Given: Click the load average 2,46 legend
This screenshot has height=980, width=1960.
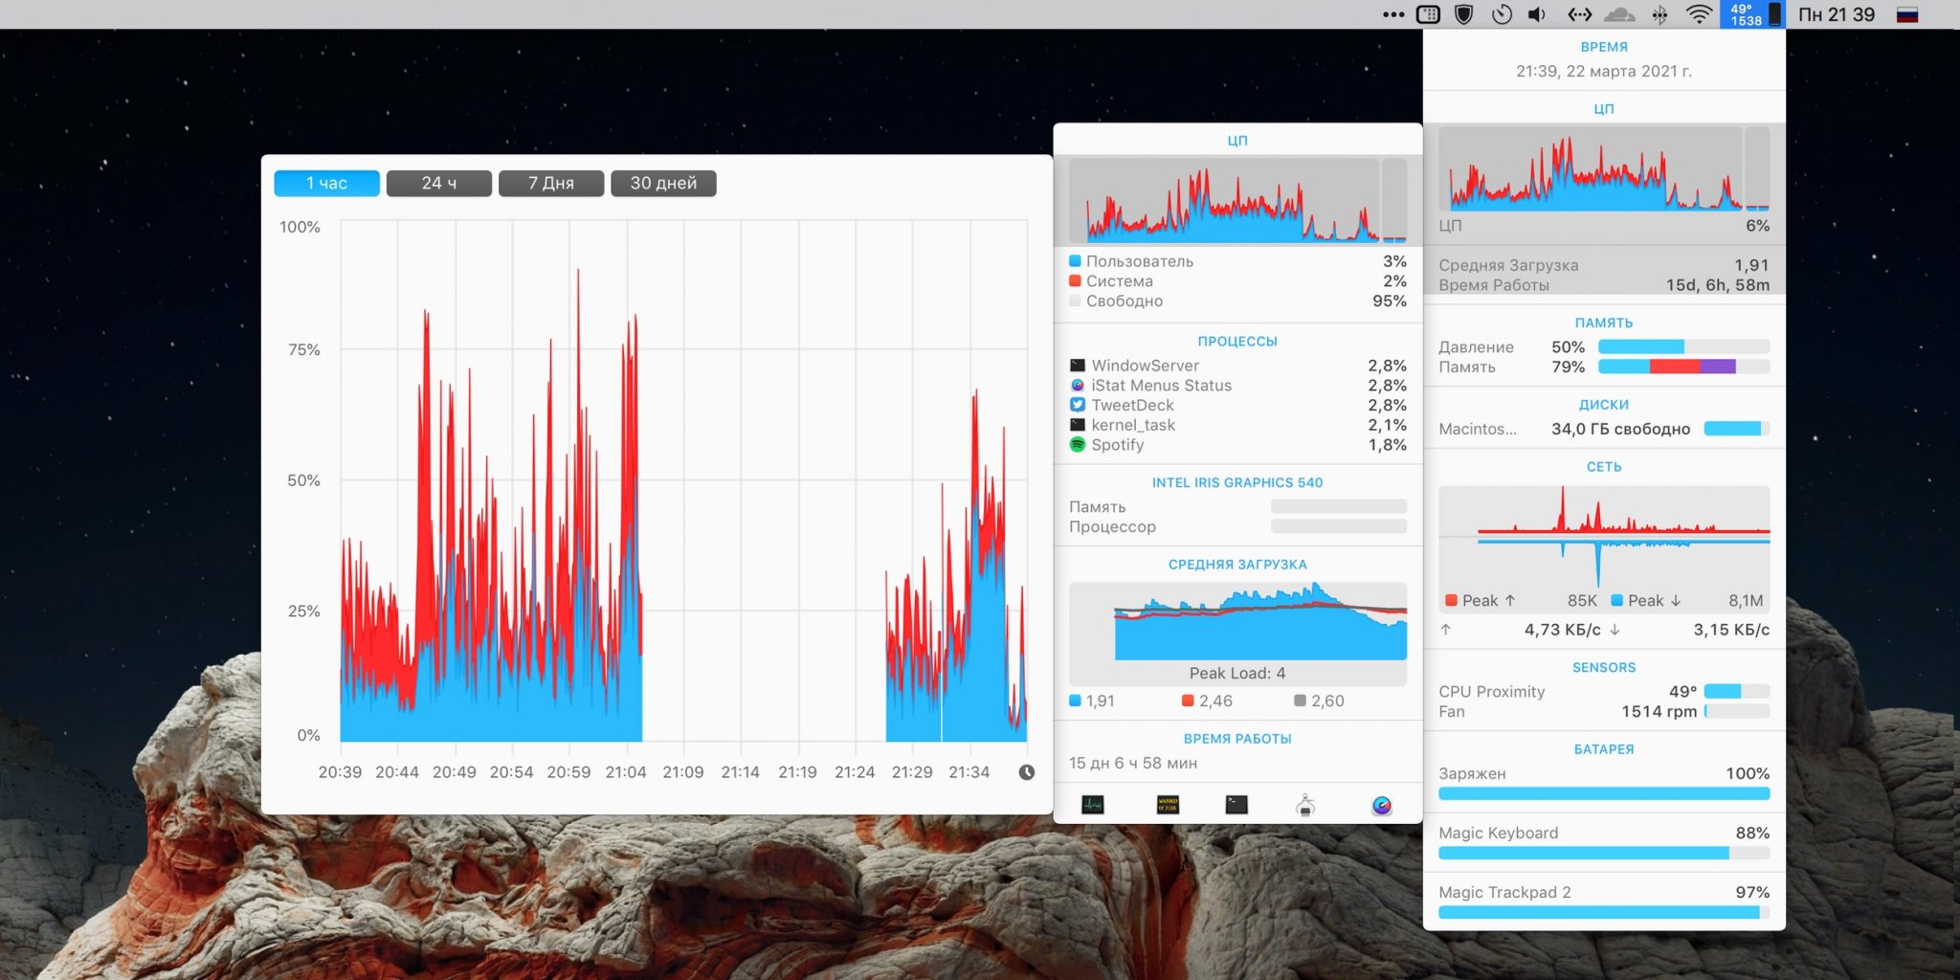Looking at the screenshot, I should tap(1207, 701).
